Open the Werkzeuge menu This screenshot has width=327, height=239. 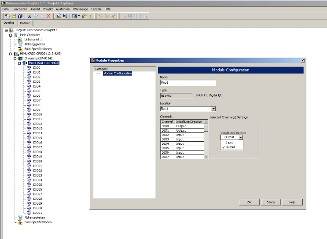pyautogui.click(x=80, y=9)
